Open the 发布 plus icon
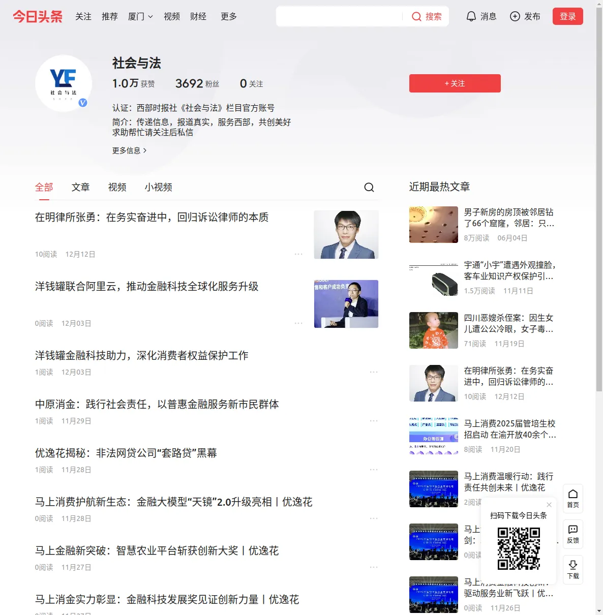 click(x=525, y=16)
